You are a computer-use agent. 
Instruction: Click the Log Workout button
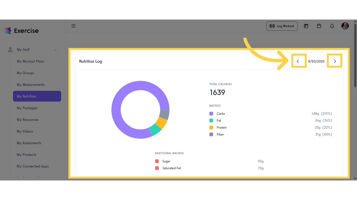point(282,26)
